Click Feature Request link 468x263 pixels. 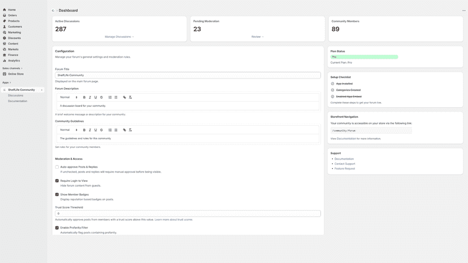pyautogui.click(x=345, y=169)
